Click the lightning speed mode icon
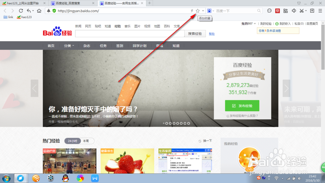 (x=192, y=11)
